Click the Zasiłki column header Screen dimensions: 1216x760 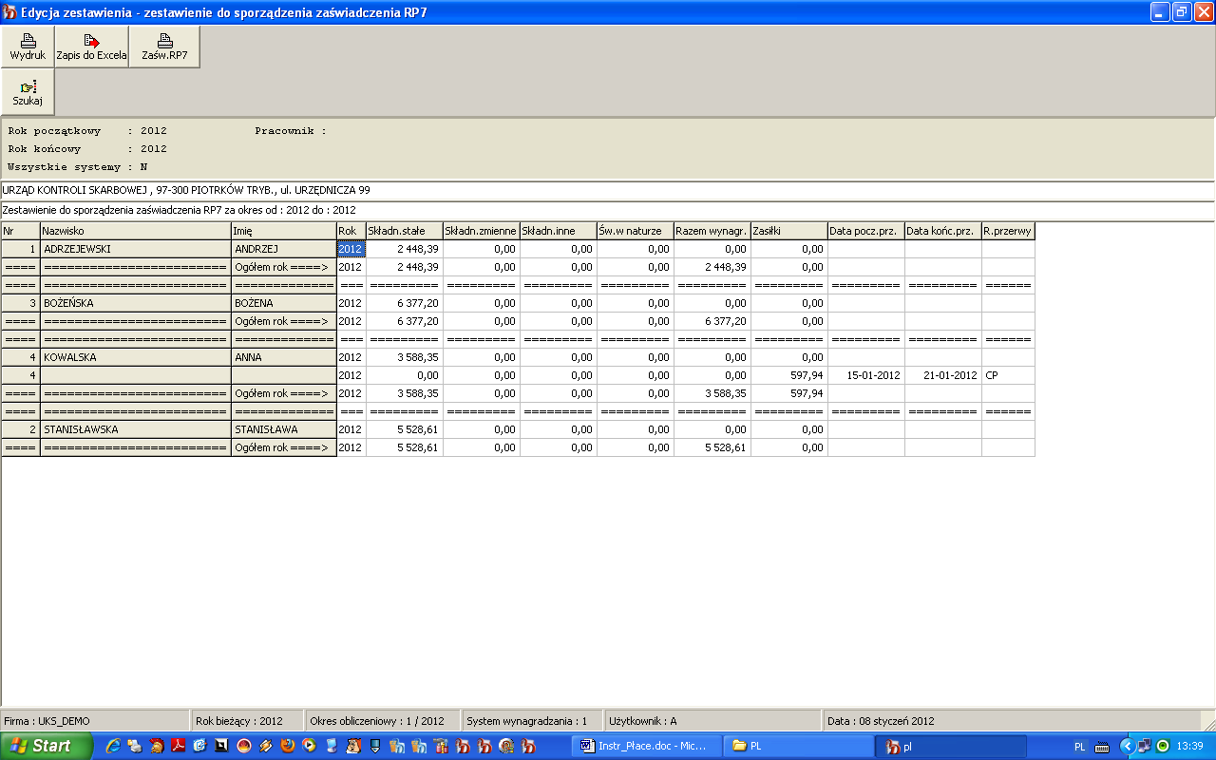pos(789,231)
